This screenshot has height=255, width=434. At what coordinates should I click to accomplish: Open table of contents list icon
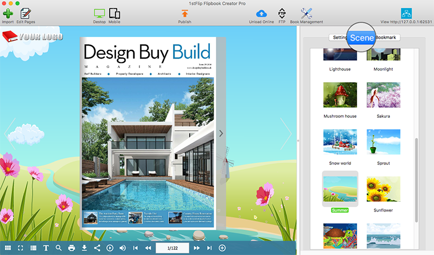click(33, 248)
